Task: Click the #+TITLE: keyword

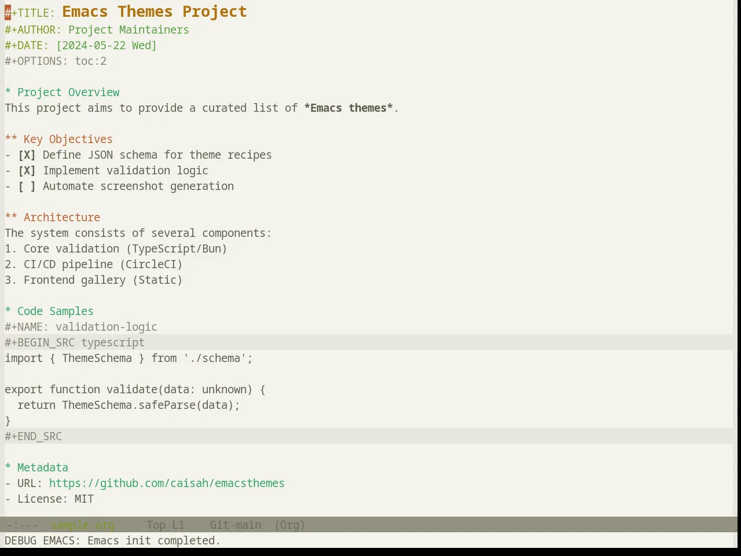Action: 30,13
